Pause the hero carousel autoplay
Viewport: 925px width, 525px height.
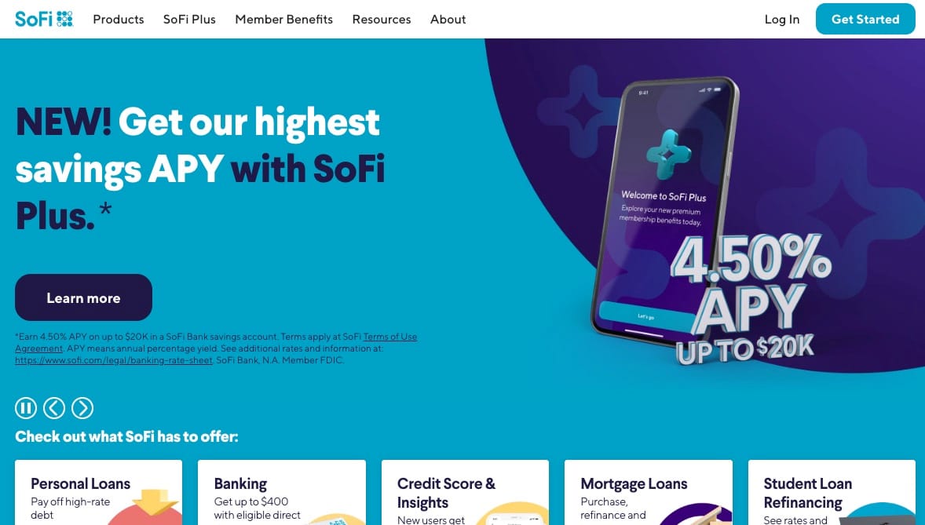[x=25, y=407]
